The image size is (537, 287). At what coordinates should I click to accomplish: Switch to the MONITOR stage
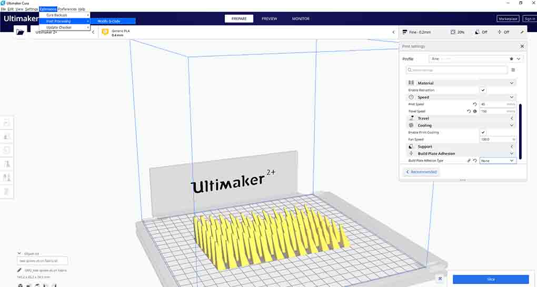[301, 19]
